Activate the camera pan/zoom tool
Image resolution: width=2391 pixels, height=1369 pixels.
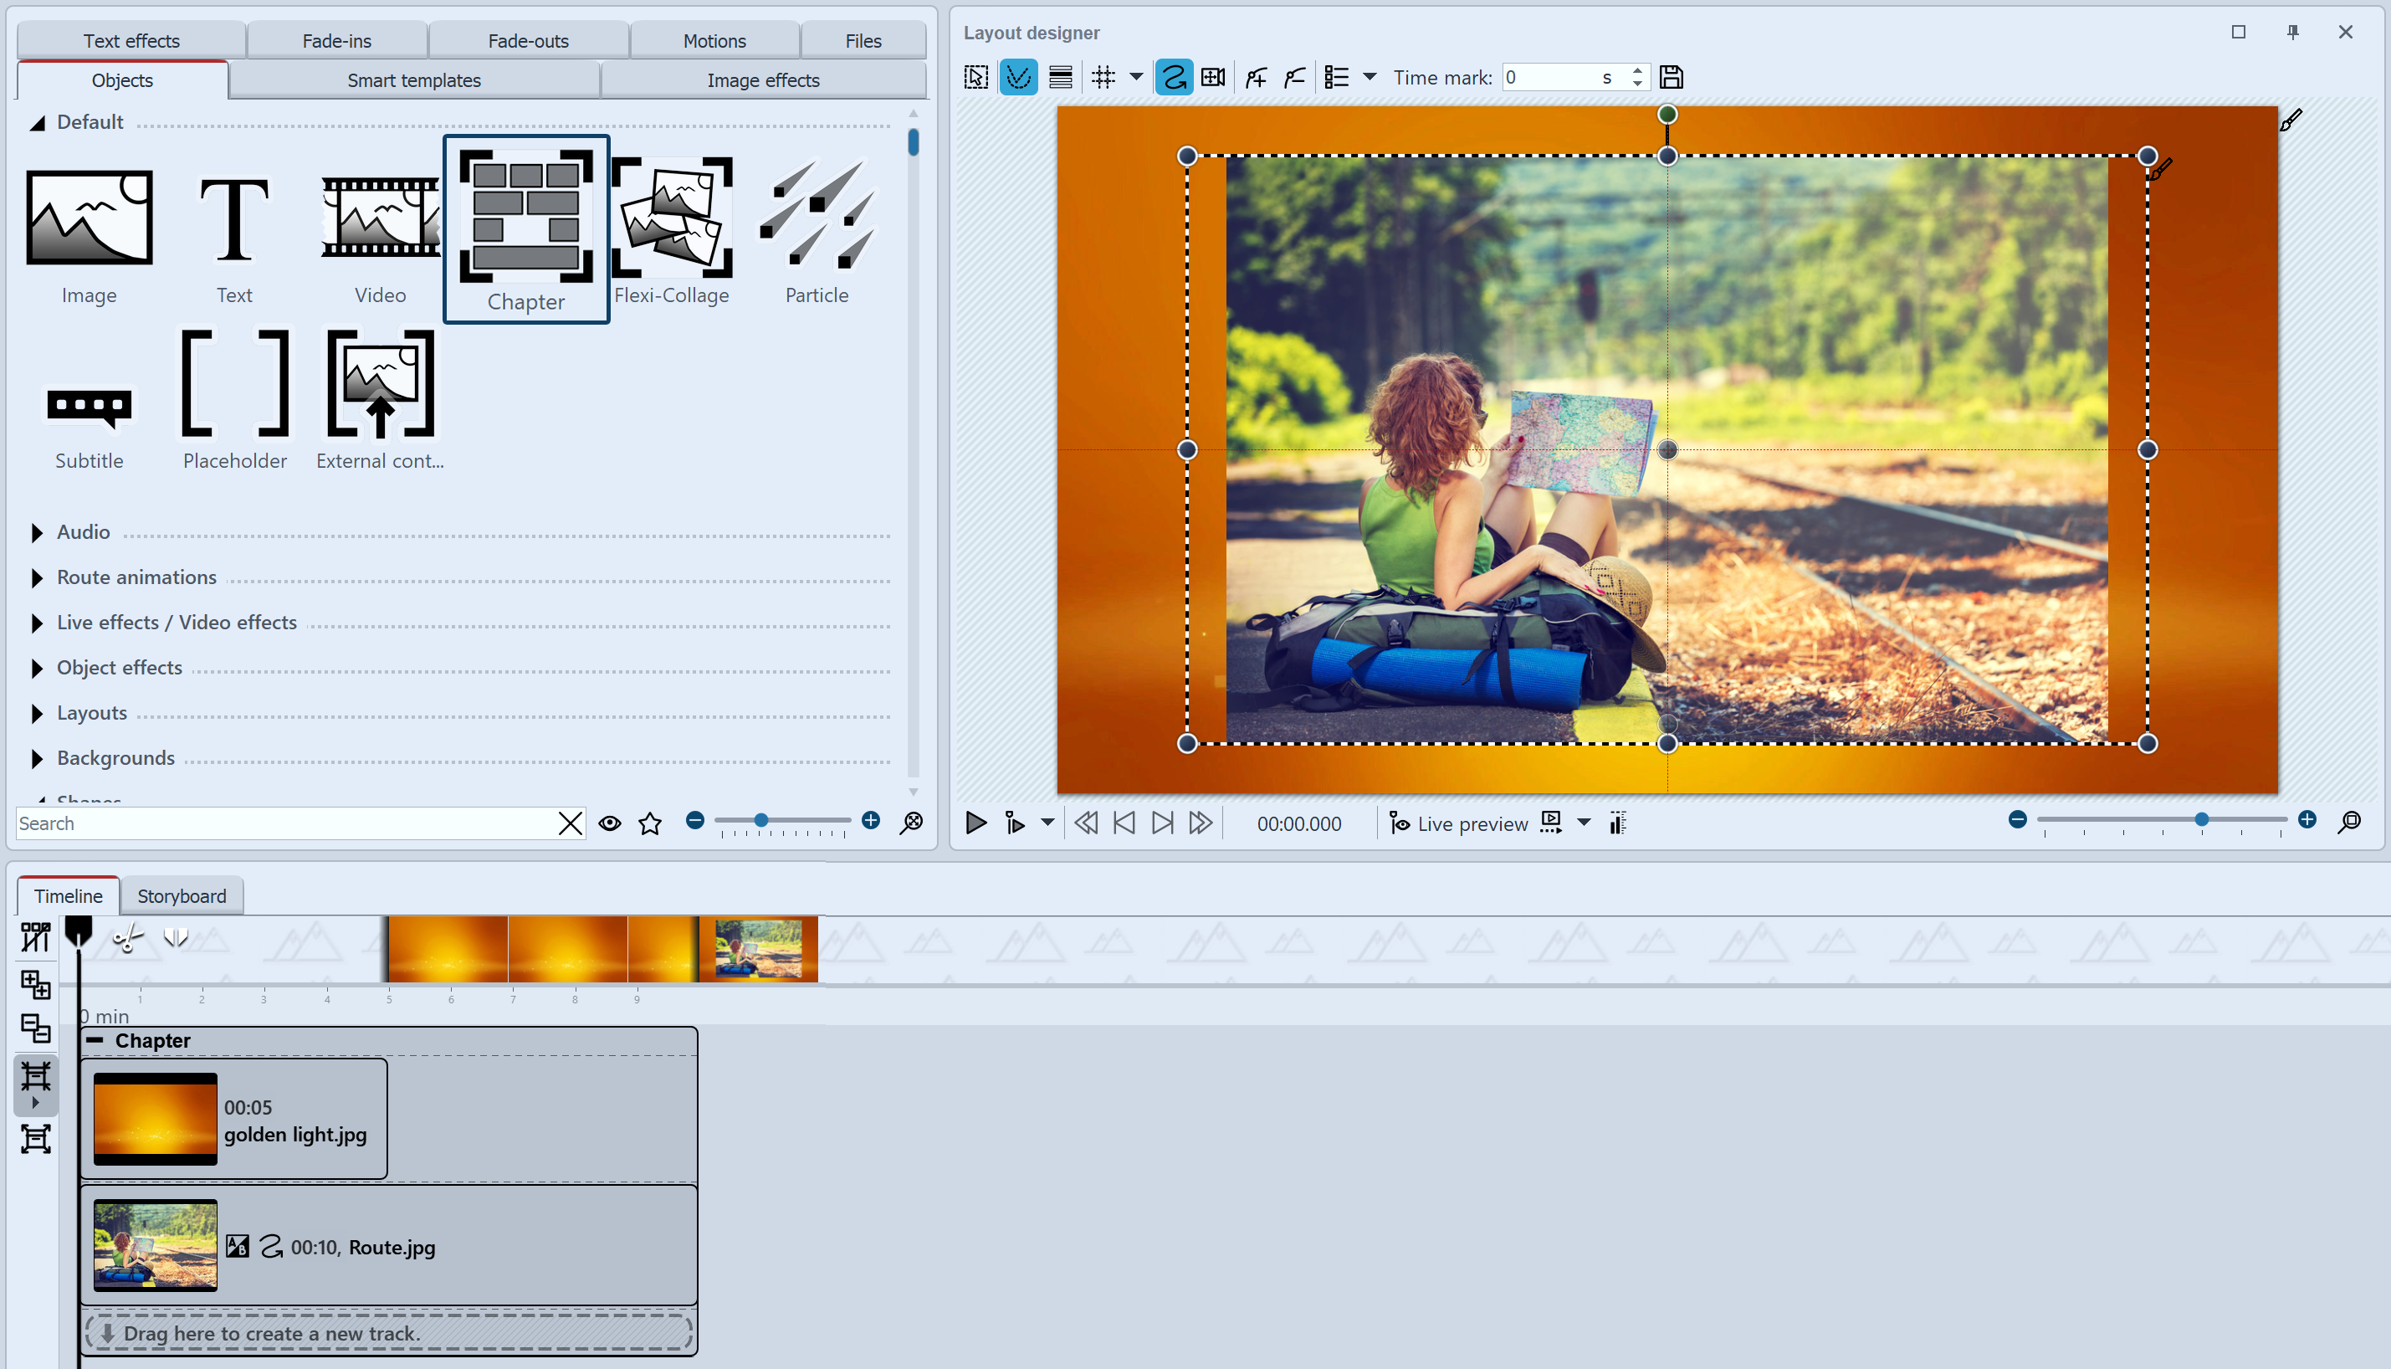pos(1212,77)
